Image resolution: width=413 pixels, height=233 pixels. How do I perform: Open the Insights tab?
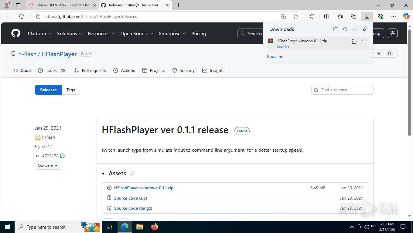[x=213, y=70]
